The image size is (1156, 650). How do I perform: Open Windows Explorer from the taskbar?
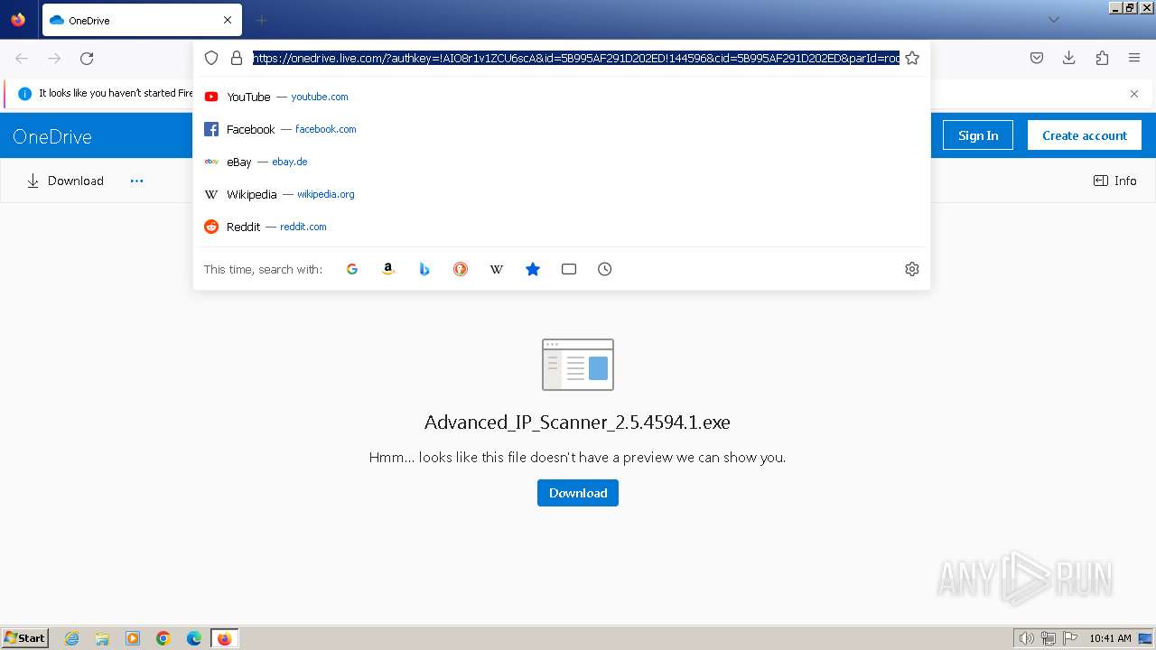pyautogui.click(x=102, y=638)
